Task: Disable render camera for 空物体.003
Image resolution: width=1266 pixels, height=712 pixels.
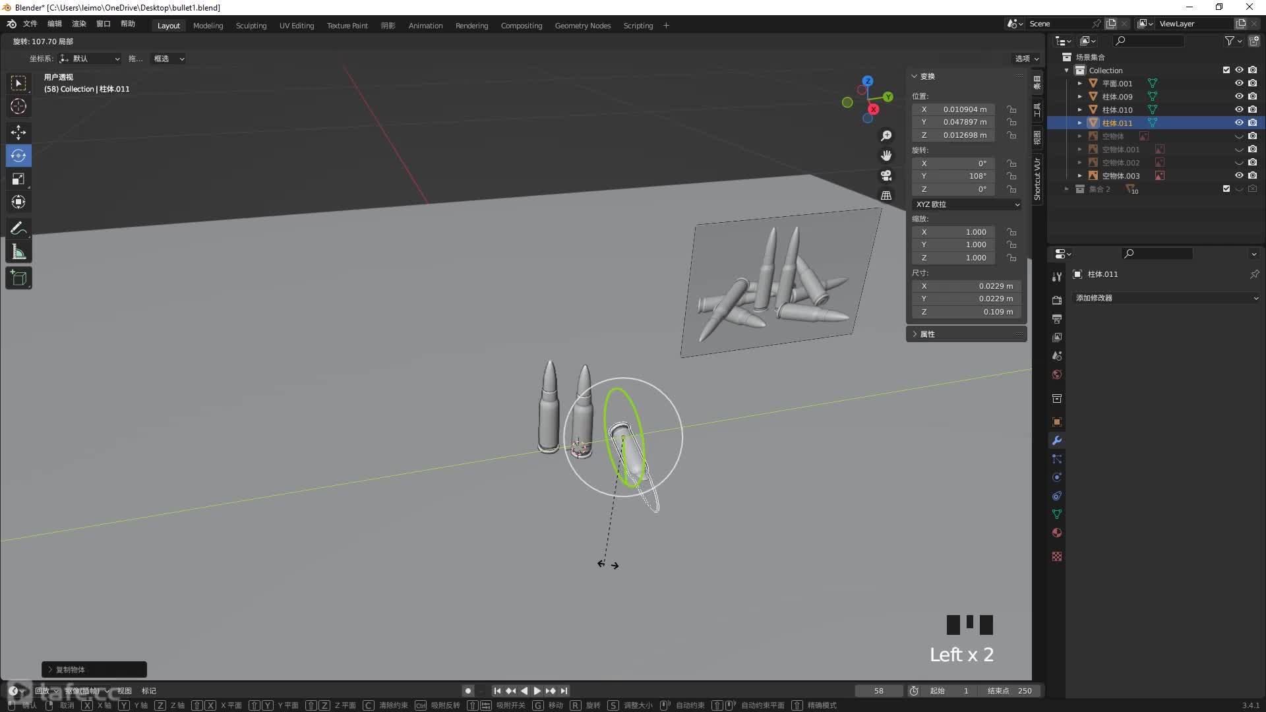Action: click(1253, 175)
